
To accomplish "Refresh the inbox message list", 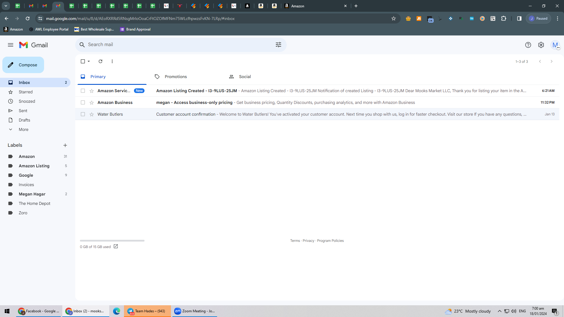I will 100,61.
